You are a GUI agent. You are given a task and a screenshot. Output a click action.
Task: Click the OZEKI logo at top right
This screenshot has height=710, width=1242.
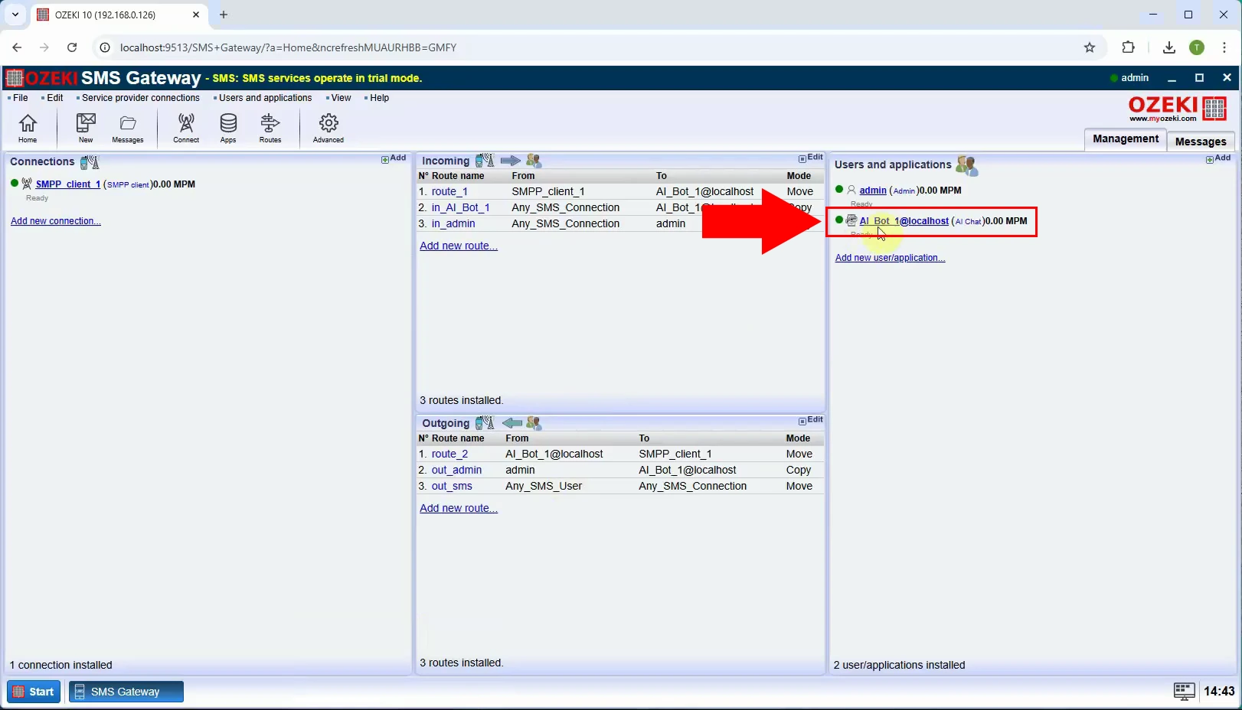pyautogui.click(x=1178, y=109)
